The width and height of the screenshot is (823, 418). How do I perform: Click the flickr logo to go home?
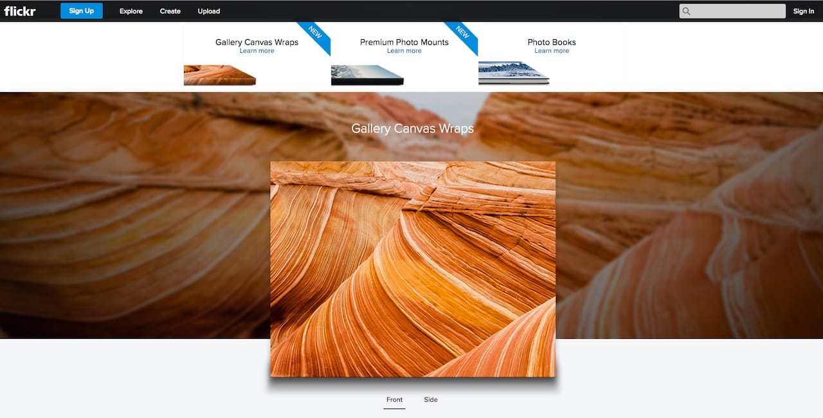[19, 10]
